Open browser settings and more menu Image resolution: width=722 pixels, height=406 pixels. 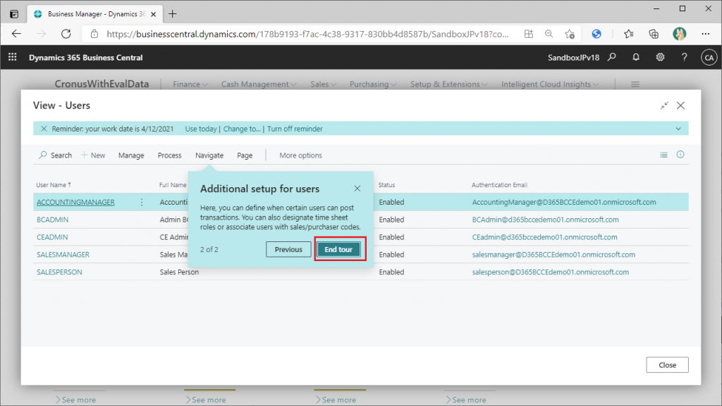(705, 34)
